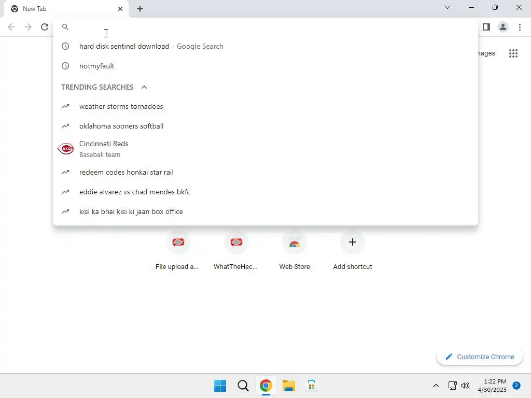
Task: Click the forward navigation arrow
Action: coord(28,27)
